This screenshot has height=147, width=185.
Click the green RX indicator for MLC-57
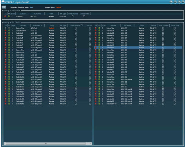99,87
